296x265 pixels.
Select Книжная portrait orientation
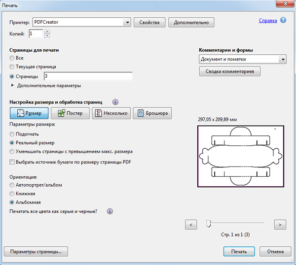[x=12, y=194]
